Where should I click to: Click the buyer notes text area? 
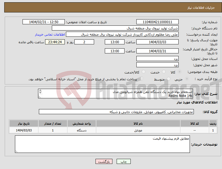click(102, 144)
